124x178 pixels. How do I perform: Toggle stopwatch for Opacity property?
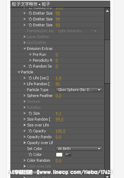tap(30, 131)
